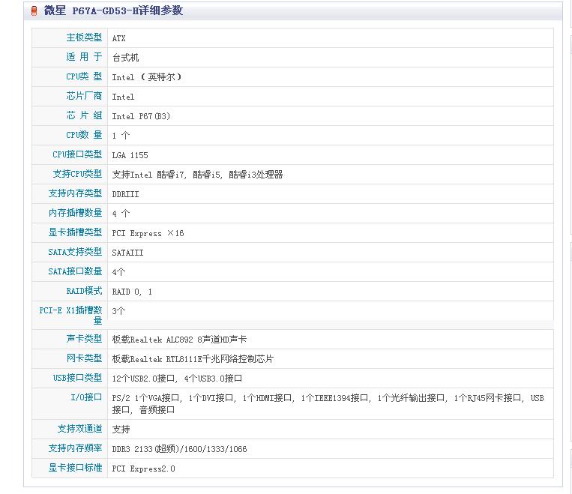
Task: Select the DDRIII value
Action: 125,194
